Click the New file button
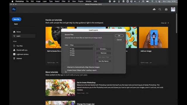 (16, 19)
